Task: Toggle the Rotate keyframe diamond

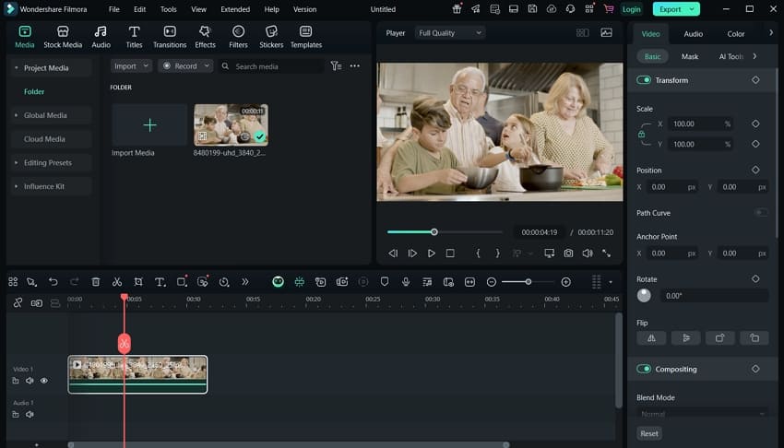Action: (755, 278)
